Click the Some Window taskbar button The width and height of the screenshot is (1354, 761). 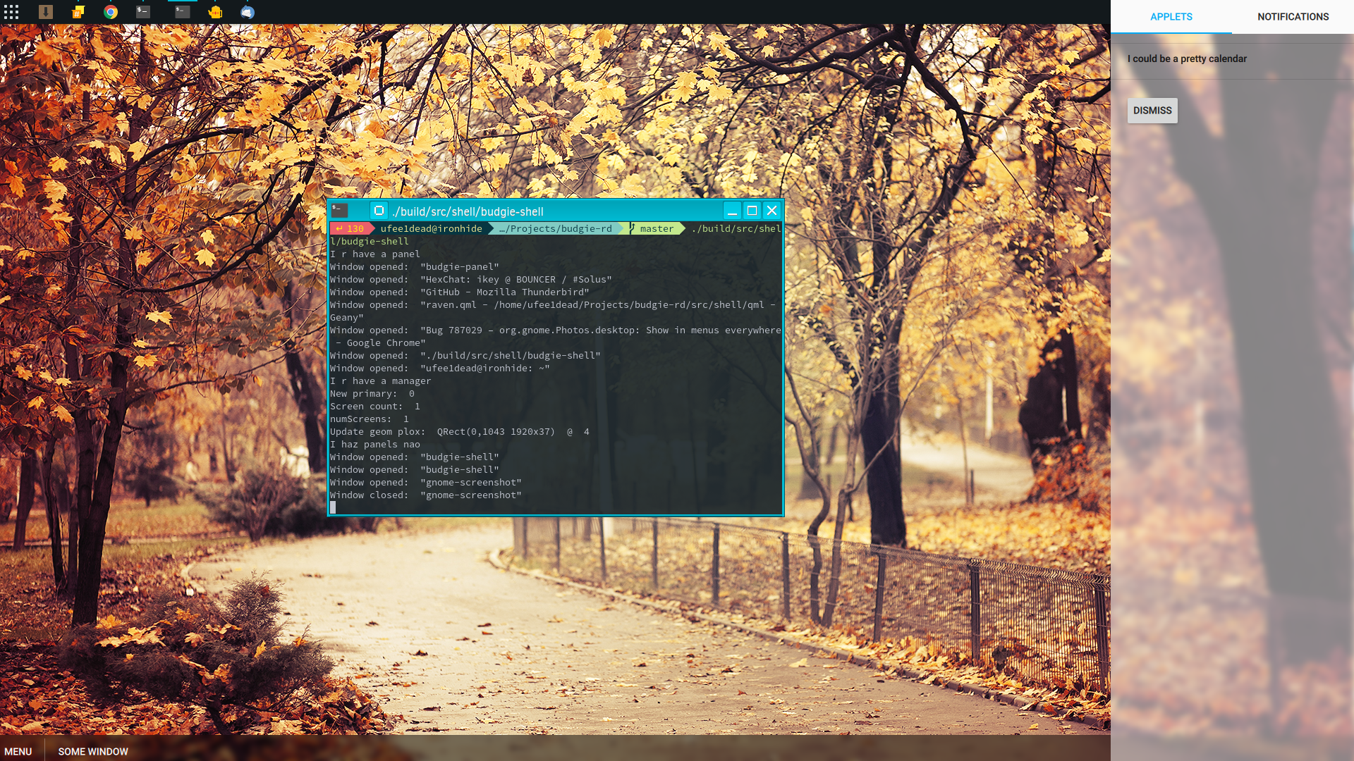coord(93,752)
